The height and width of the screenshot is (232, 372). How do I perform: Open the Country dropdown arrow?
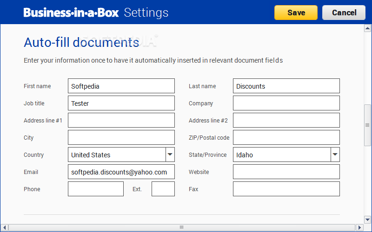[x=170, y=155]
